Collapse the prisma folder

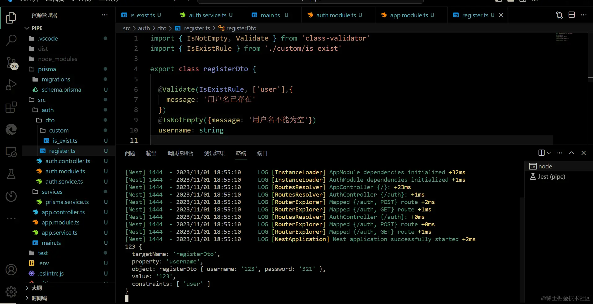pyautogui.click(x=69, y=69)
